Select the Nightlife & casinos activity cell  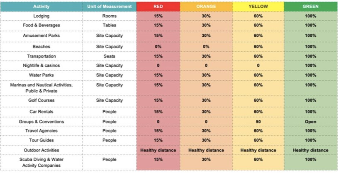coord(42,65)
